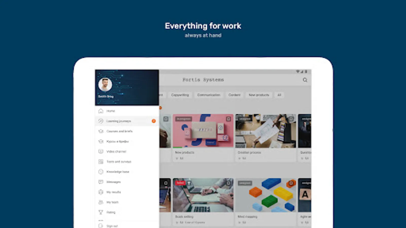Select the Content category chip
Image resolution: width=406 pixels, height=228 pixels.
[x=234, y=95]
